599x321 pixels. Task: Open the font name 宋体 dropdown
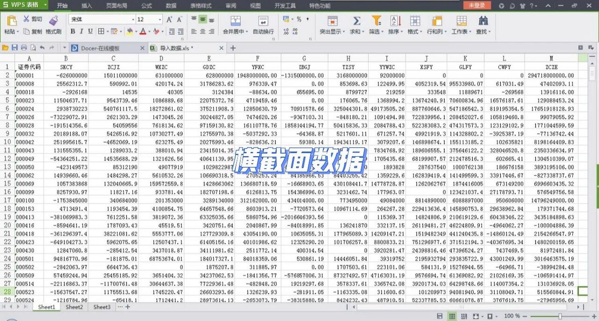coord(133,19)
